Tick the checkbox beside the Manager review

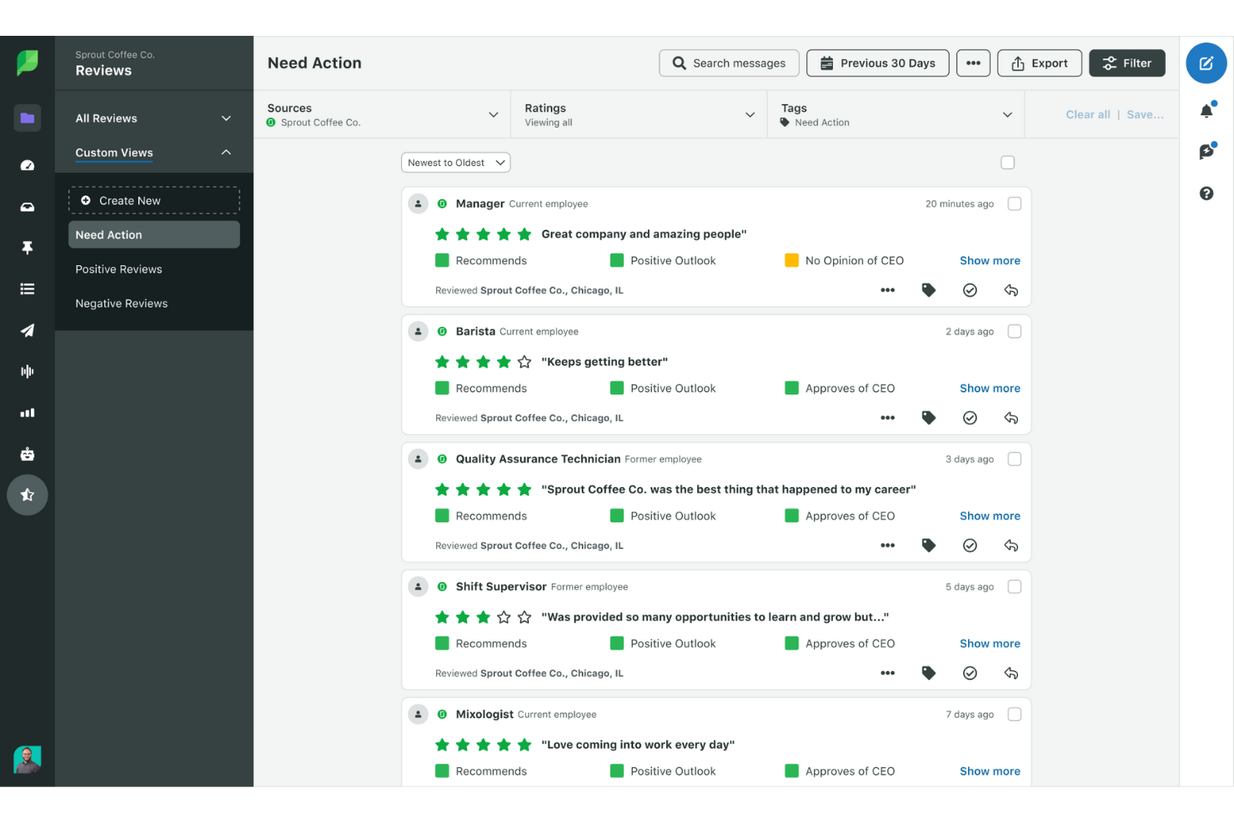tap(1015, 203)
